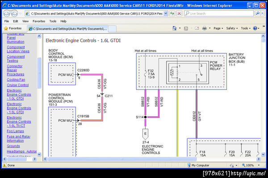Expand the zoom level dropdown arrow

(x=259, y=165)
